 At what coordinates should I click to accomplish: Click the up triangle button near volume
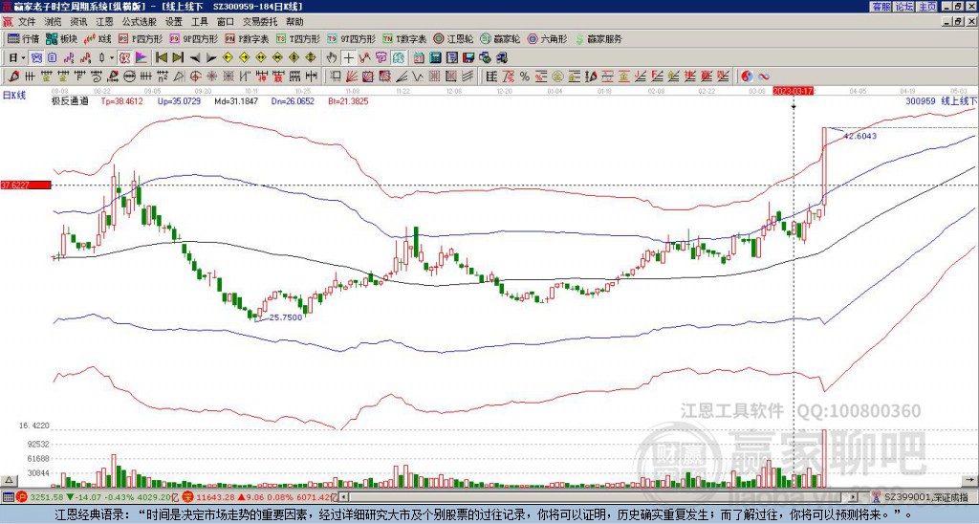click(x=8, y=480)
